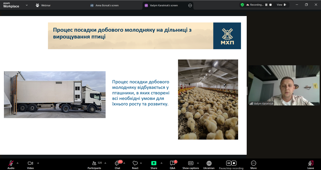This screenshot has width=321, height=170.
Task: Click the green encryption shield icon
Action: [242, 5]
